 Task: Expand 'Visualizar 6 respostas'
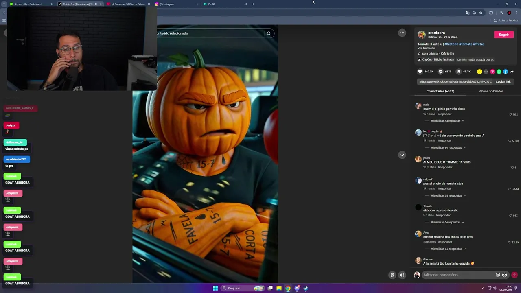(447, 222)
